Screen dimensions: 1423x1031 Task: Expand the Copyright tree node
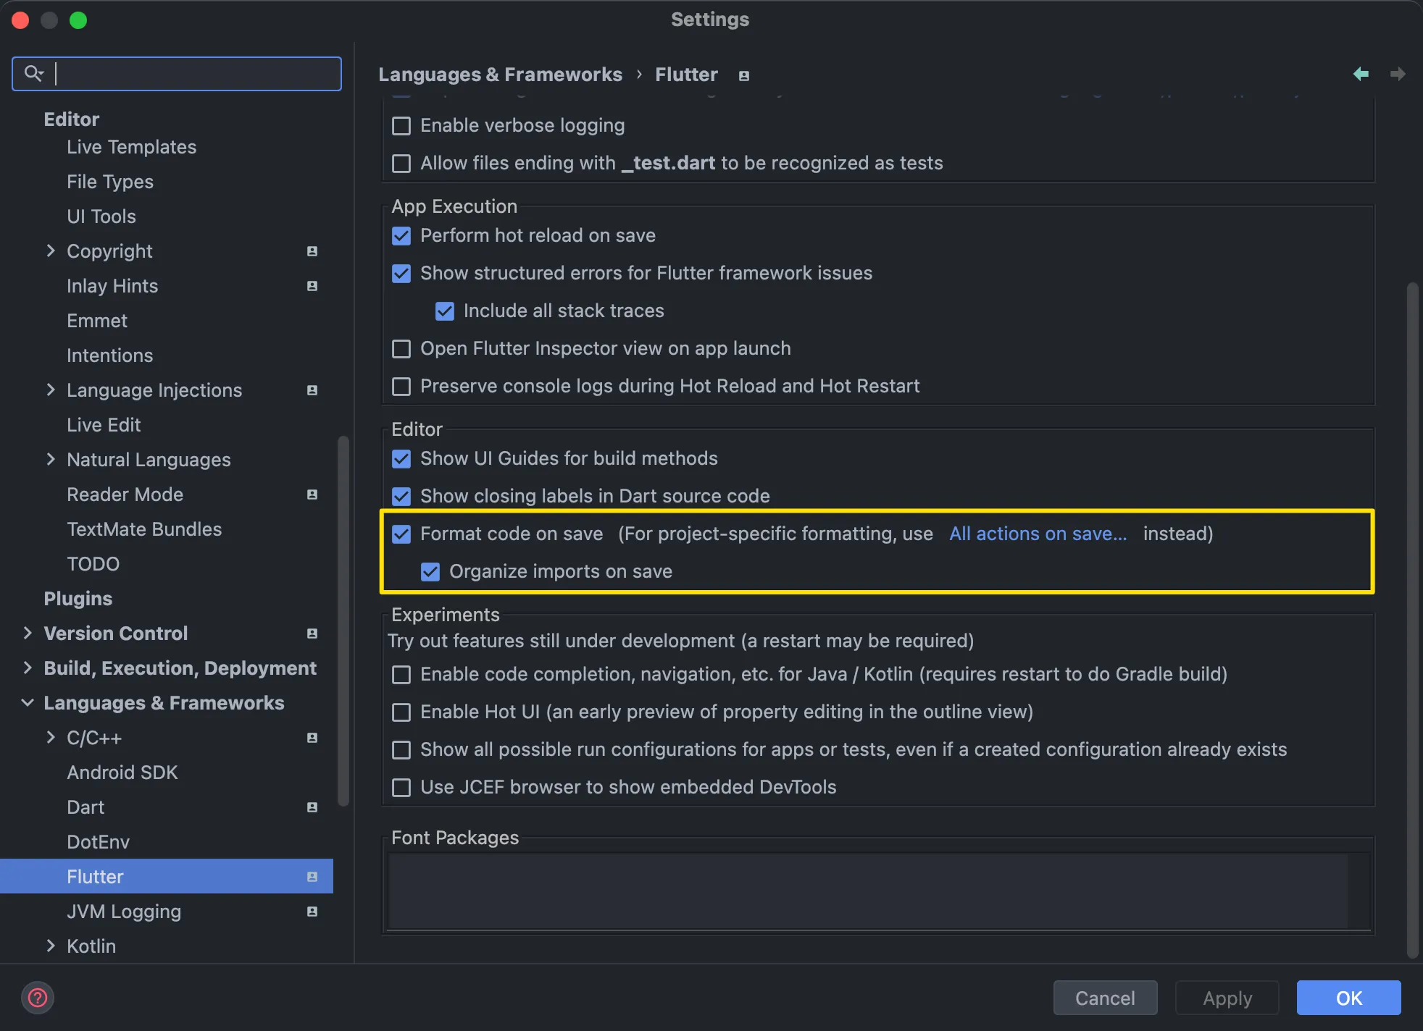[51, 251]
